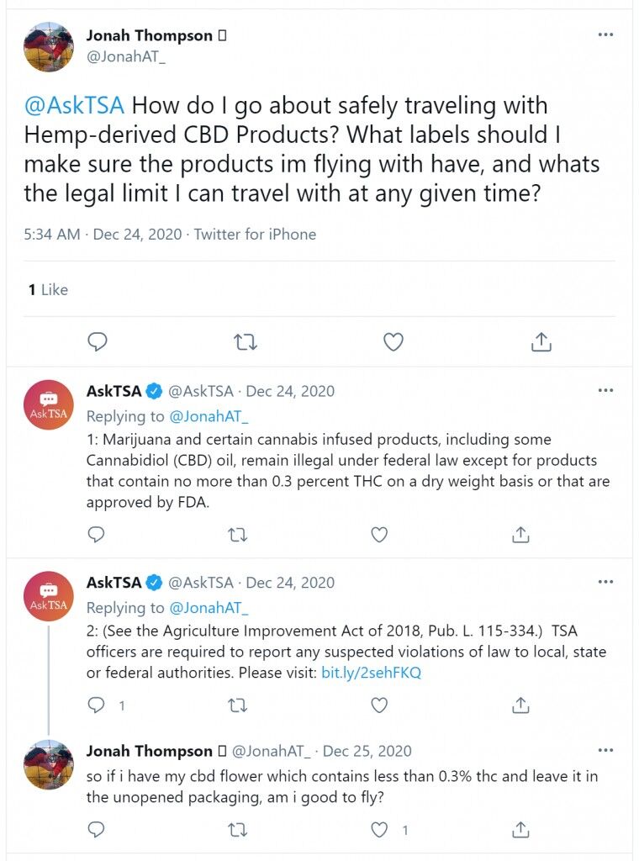Open the @AskTSA mention in main tweet
The image size is (639, 861).
coord(74,105)
